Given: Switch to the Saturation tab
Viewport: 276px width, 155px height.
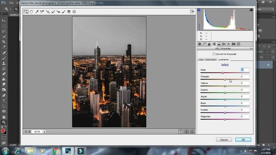Looking at the screenshot, I should (211, 59).
